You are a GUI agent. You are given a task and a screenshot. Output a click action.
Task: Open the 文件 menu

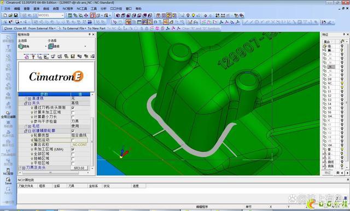(7, 9)
